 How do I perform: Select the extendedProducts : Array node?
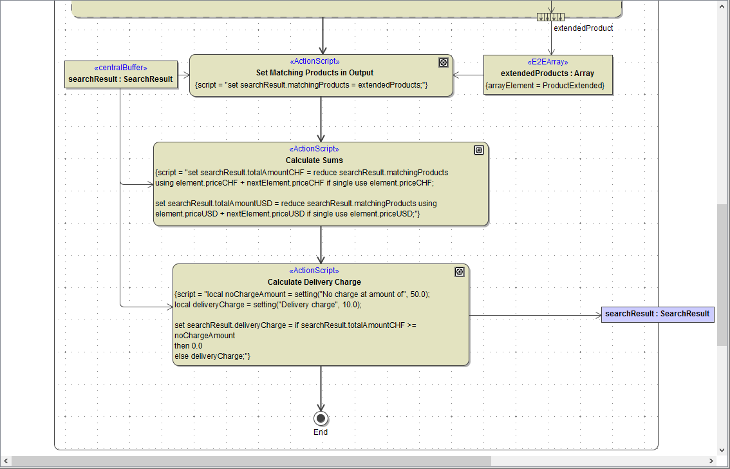point(548,73)
